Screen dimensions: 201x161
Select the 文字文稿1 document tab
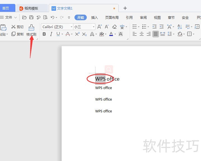tap(84, 8)
